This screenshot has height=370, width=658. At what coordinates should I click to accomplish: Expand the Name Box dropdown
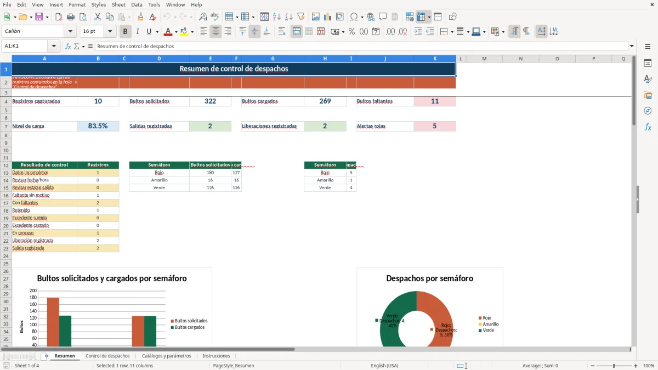54,46
